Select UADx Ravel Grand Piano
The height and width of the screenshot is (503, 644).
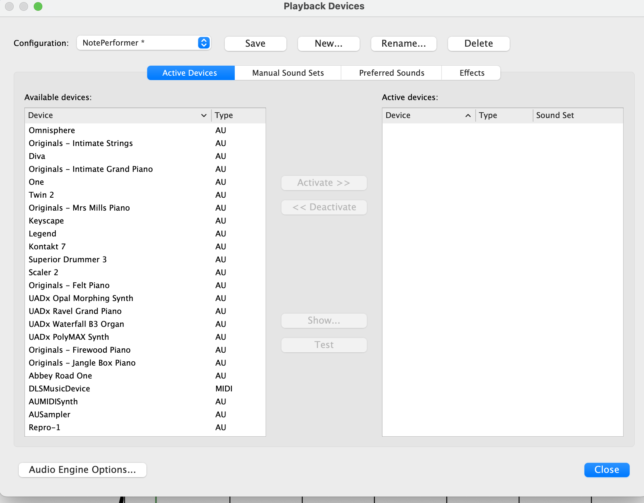pyautogui.click(x=145, y=311)
